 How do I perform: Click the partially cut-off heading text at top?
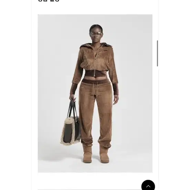[x=49, y=1]
